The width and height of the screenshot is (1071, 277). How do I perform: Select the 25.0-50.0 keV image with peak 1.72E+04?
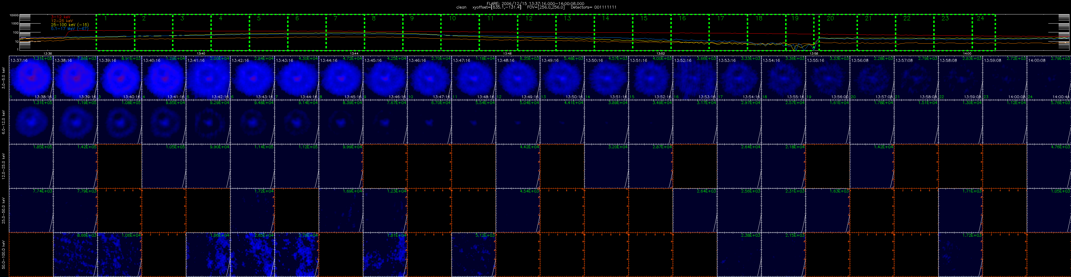point(252,210)
